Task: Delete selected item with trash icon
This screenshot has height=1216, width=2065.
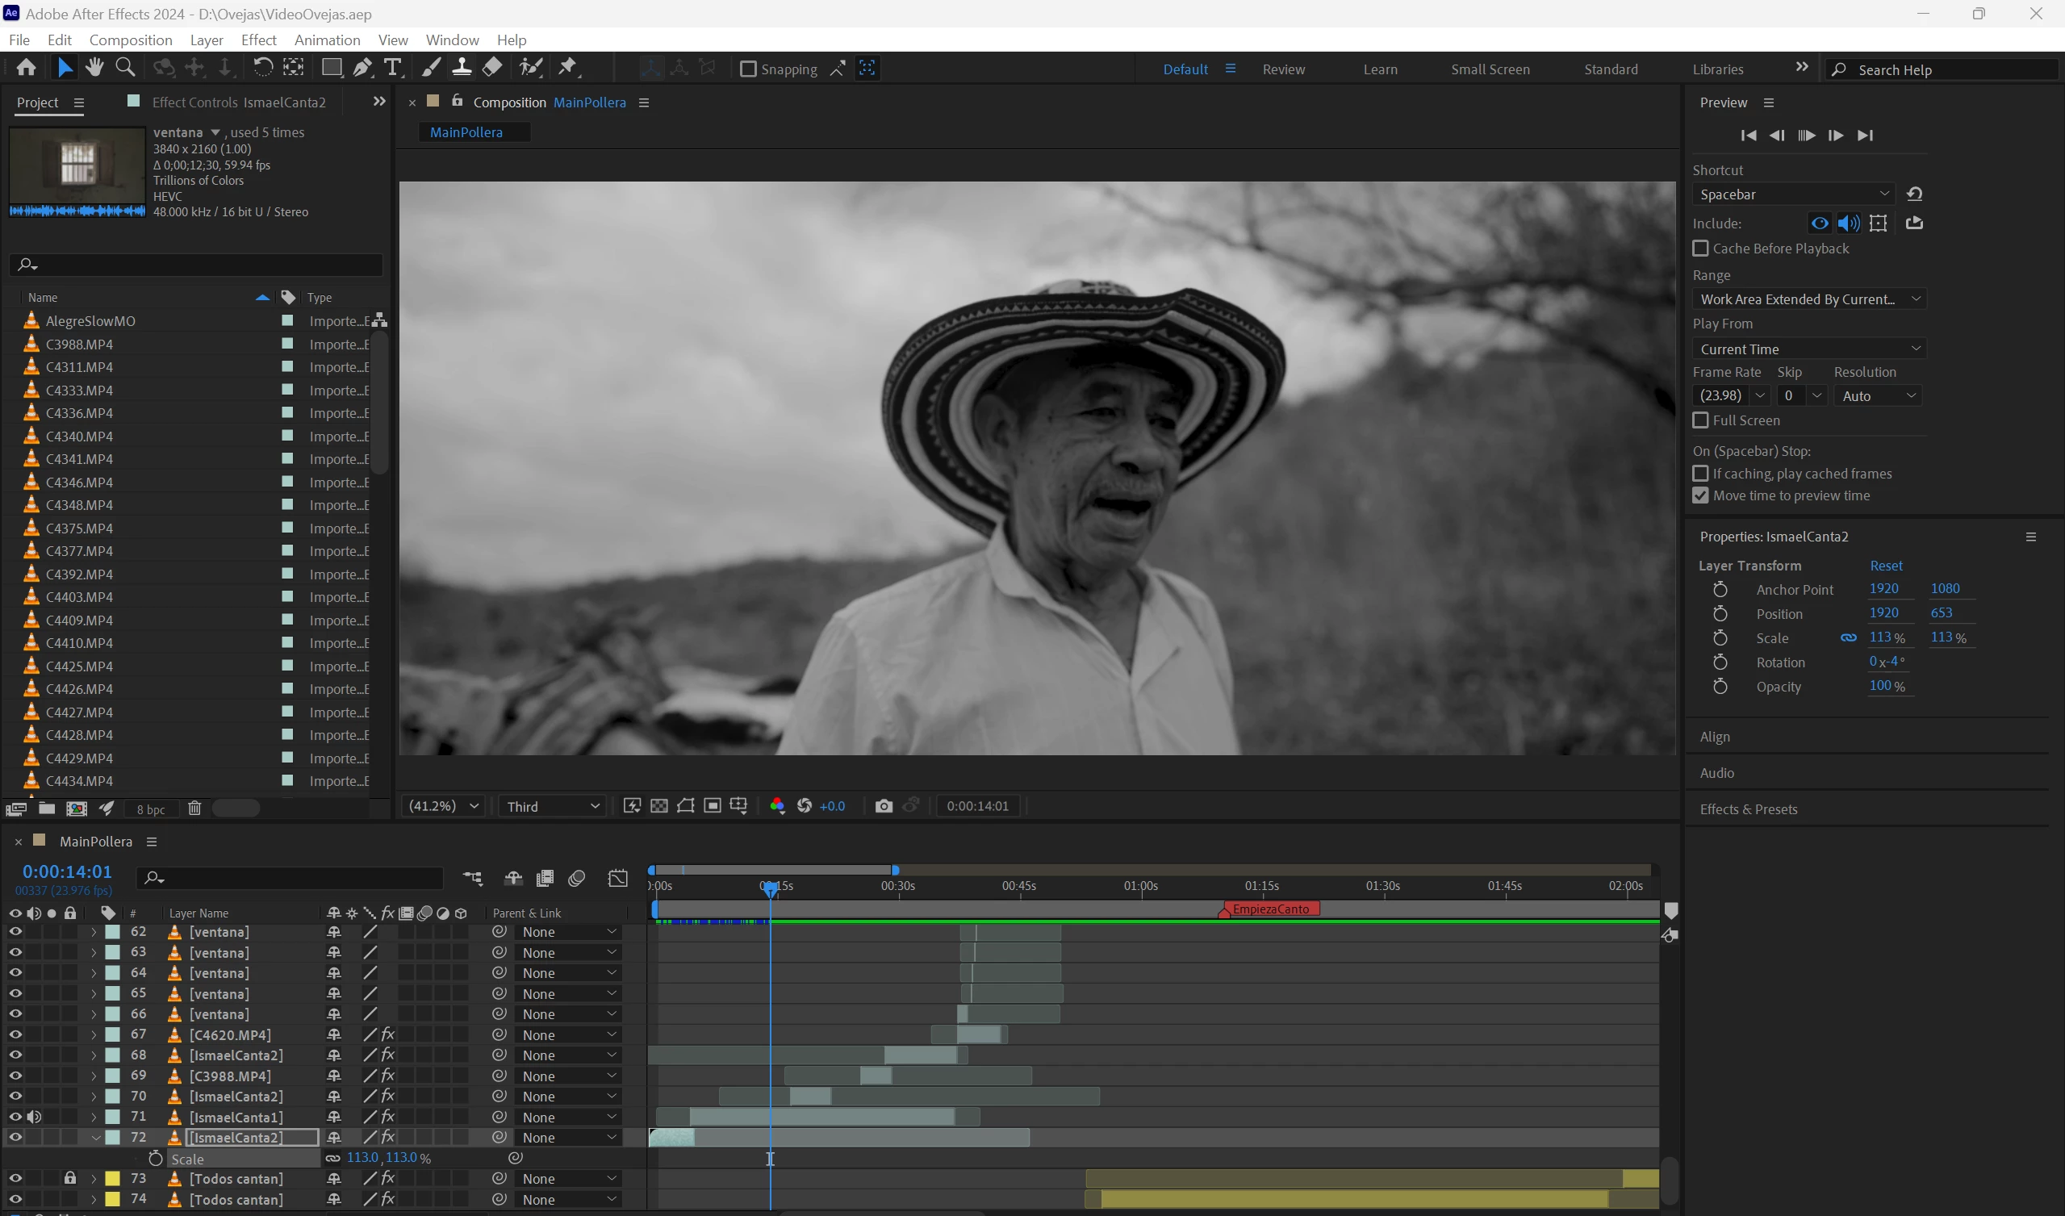Action: [x=194, y=809]
